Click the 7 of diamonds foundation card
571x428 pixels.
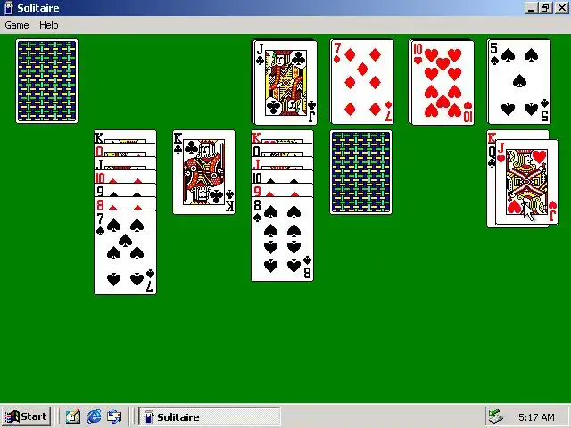click(362, 82)
